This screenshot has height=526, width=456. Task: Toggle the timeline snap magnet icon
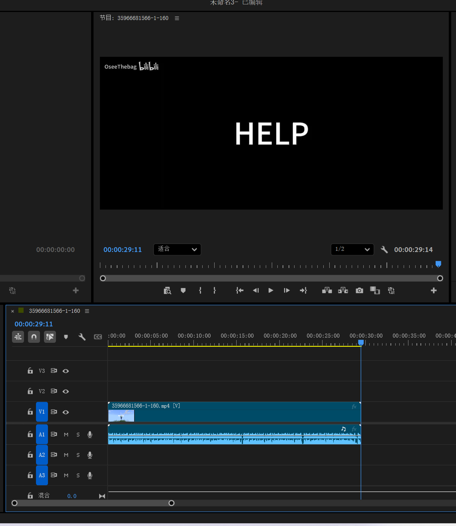(x=34, y=337)
